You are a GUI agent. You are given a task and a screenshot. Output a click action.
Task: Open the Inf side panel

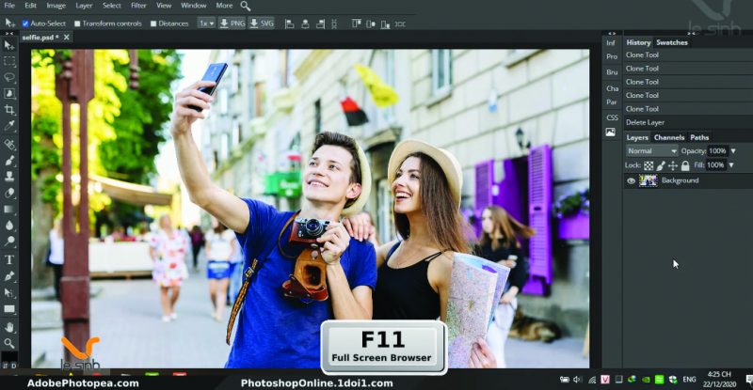click(610, 42)
